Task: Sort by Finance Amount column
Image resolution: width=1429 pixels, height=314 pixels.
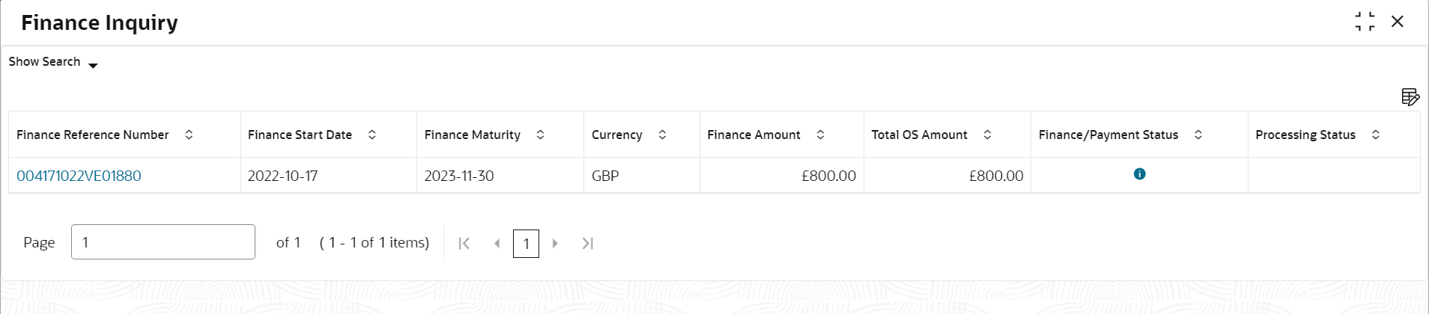Action: tap(820, 135)
